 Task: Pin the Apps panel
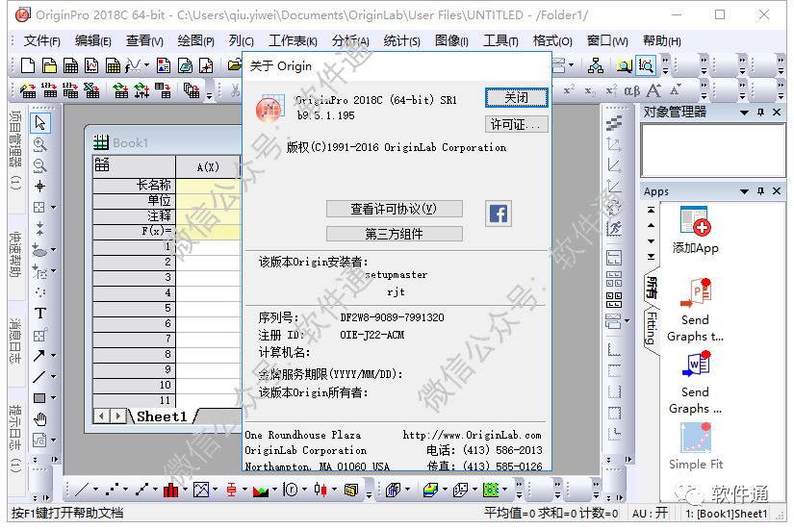click(760, 190)
